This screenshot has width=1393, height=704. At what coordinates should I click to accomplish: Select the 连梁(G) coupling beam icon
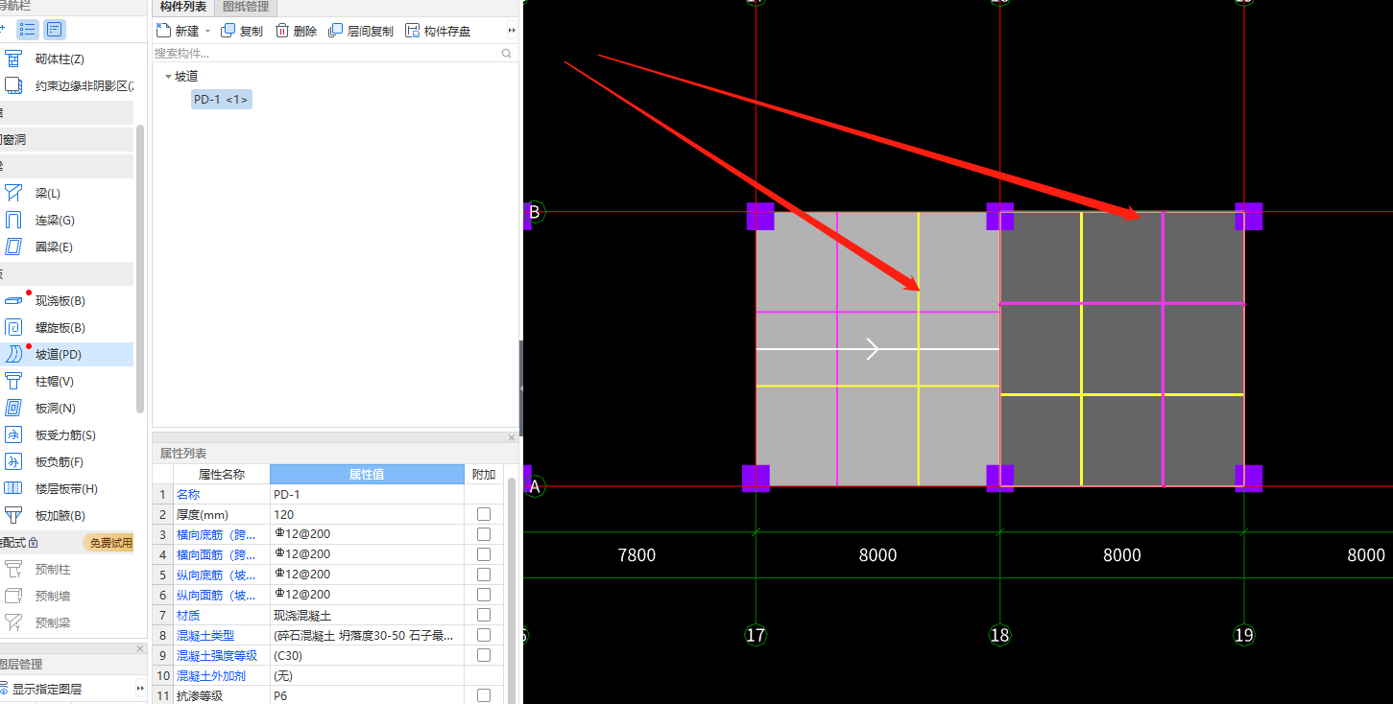click(13, 221)
